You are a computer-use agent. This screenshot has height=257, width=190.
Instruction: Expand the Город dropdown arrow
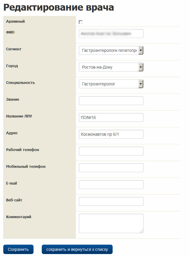click(141, 67)
